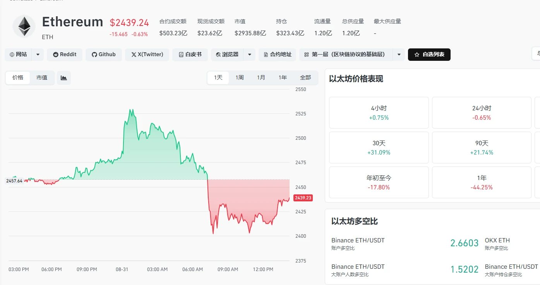Click the 合约成交额 value $503.23亿

(x=173, y=33)
